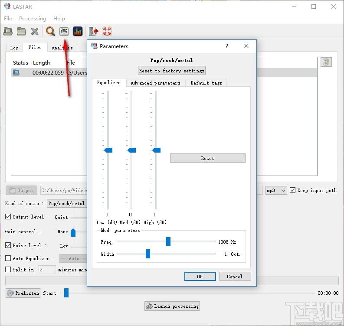Click the spectrum equalizer toolbar icon
Image resolution: width=344 pixels, height=326 pixels.
click(78, 31)
